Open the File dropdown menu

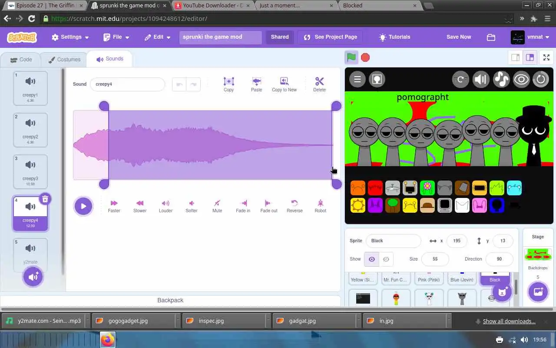pos(116,37)
